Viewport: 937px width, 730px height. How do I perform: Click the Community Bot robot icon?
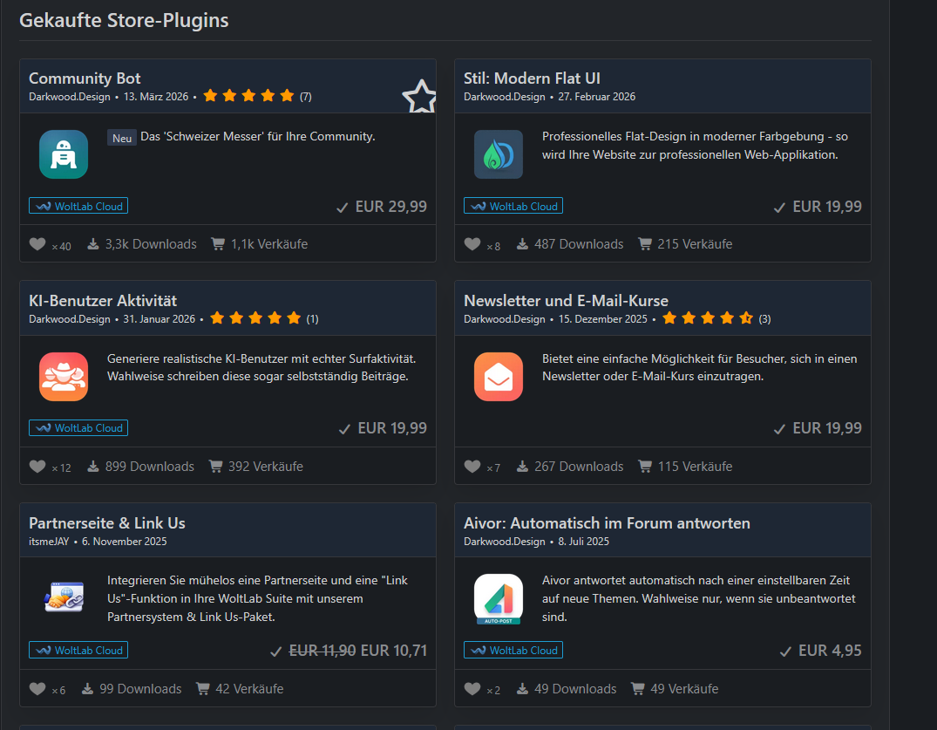point(64,154)
